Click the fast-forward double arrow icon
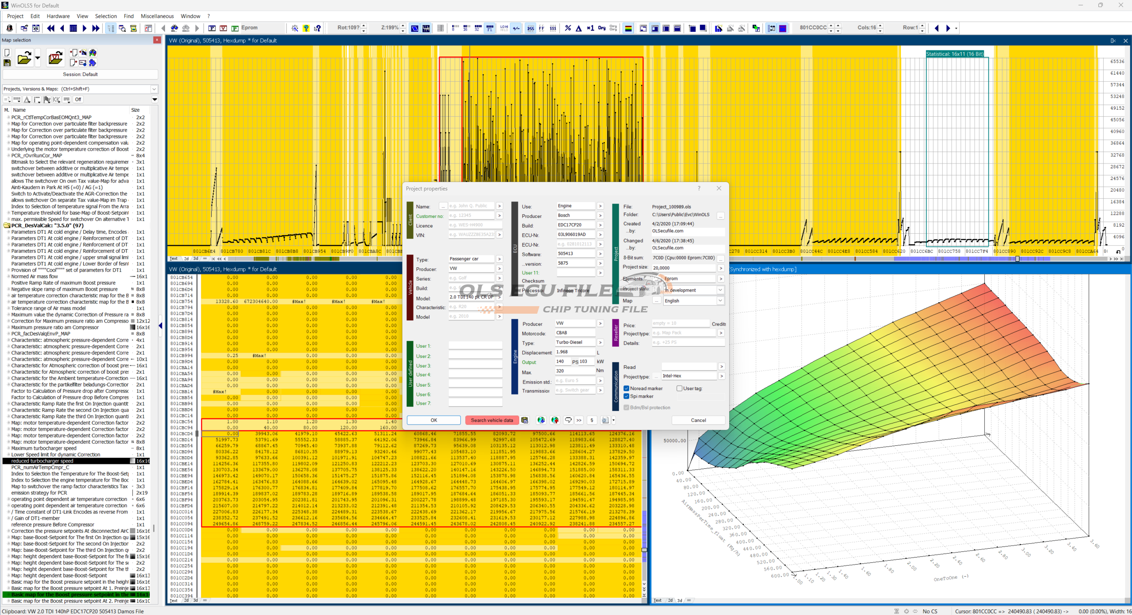 [96, 28]
